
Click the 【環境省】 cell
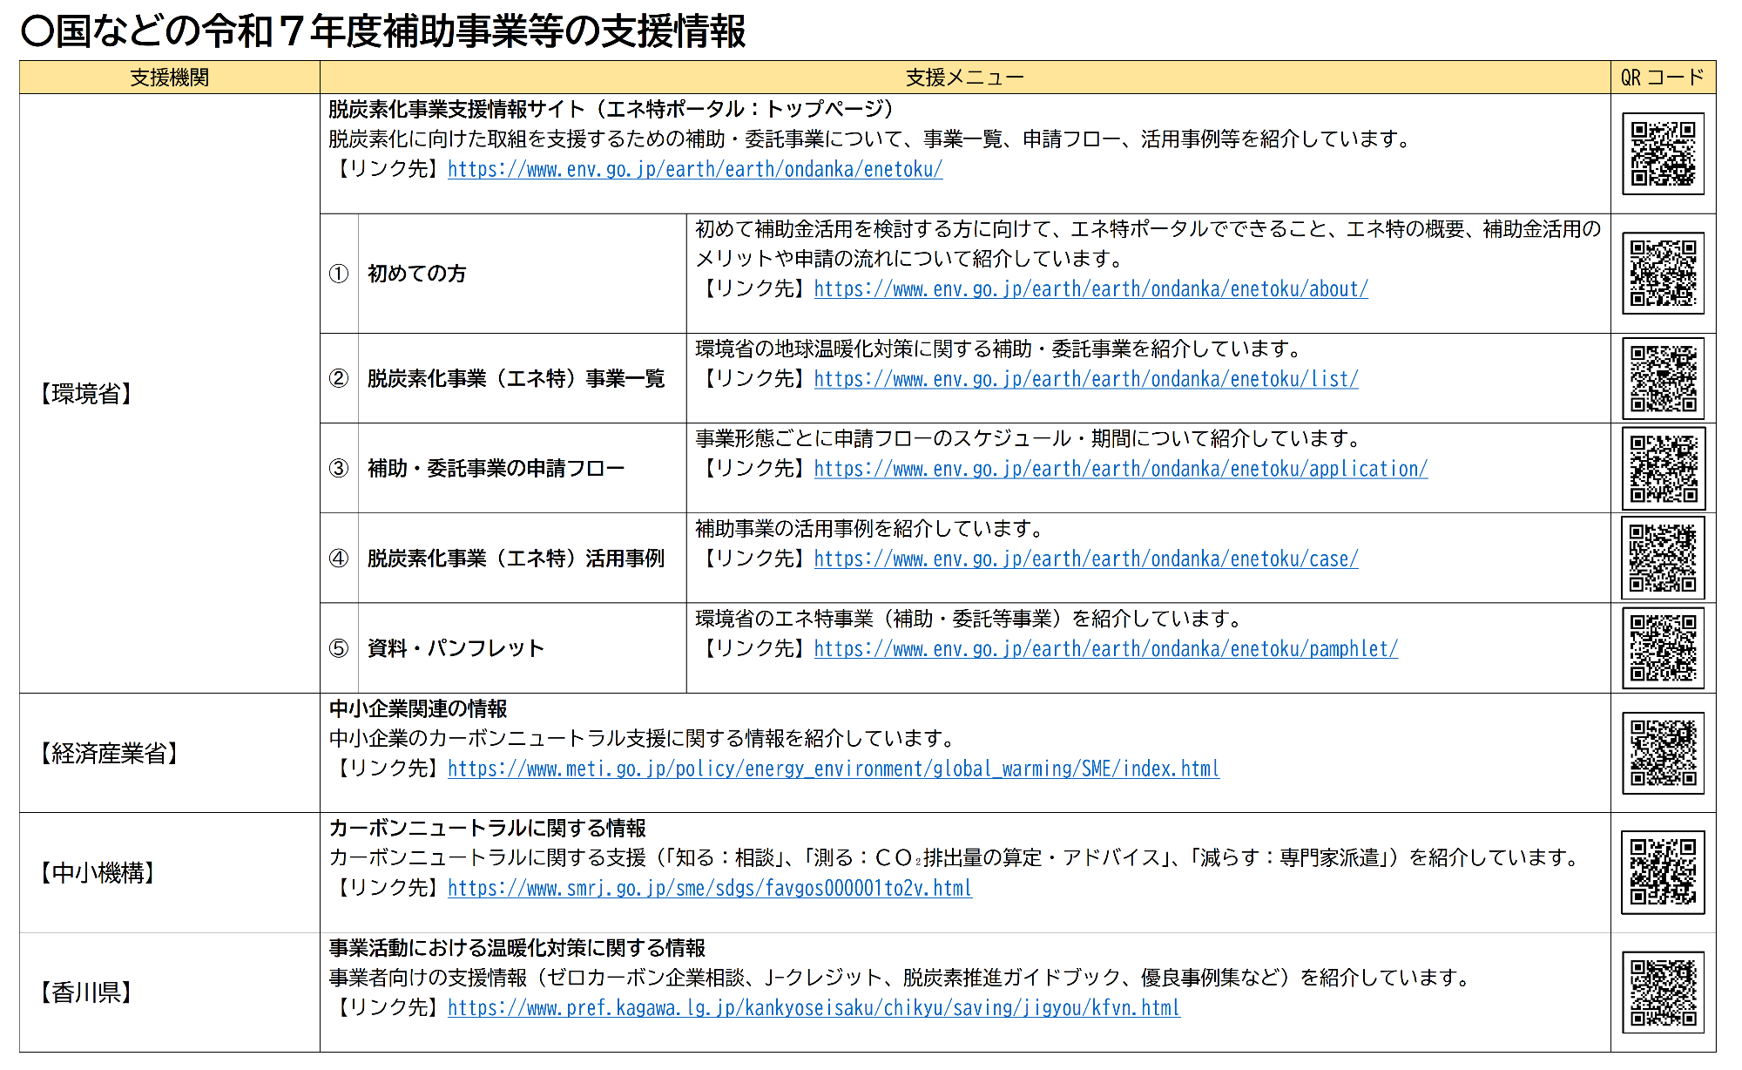tap(87, 394)
